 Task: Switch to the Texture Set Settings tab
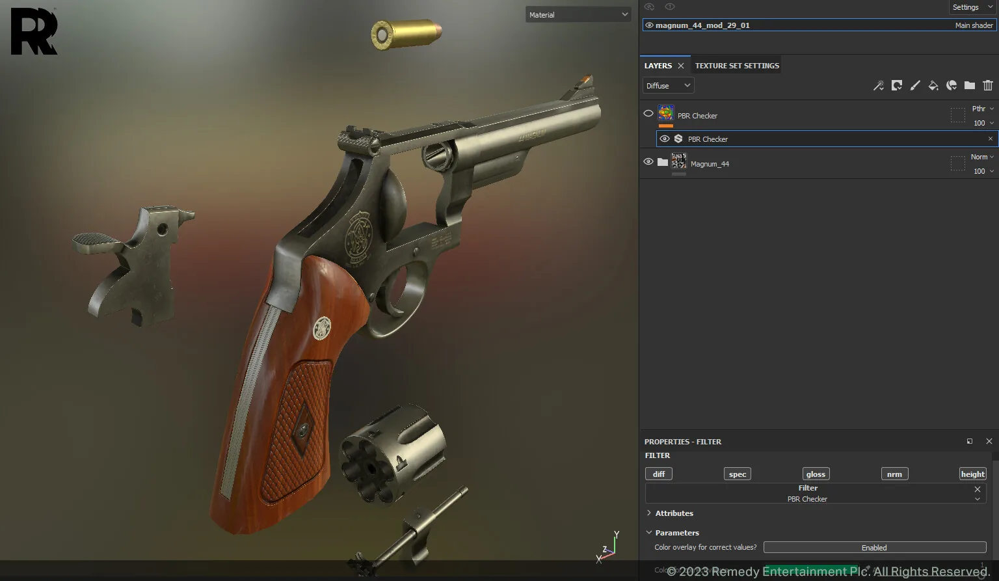[x=737, y=66]
